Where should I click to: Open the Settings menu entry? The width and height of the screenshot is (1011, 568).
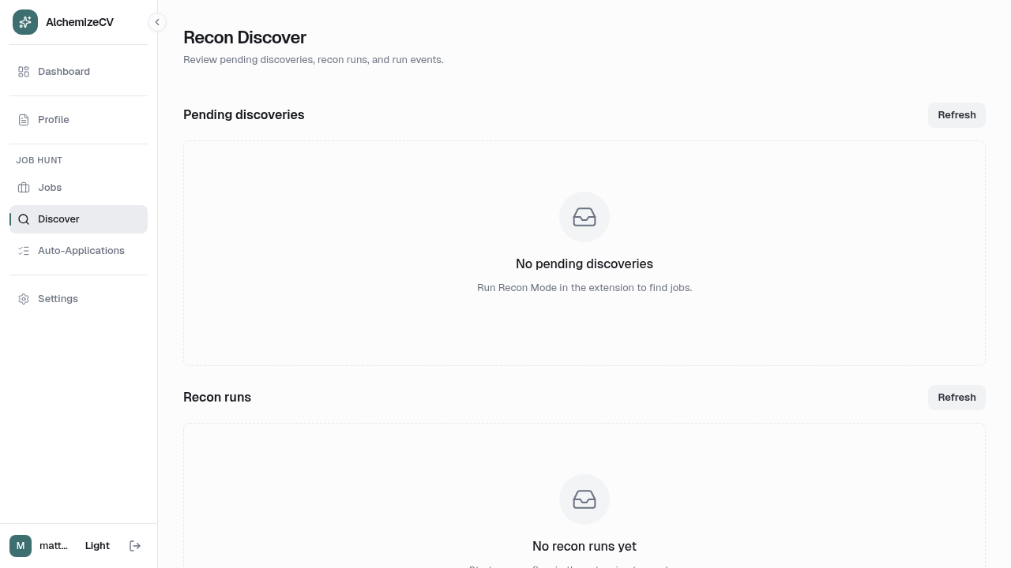tap(58, 299)
